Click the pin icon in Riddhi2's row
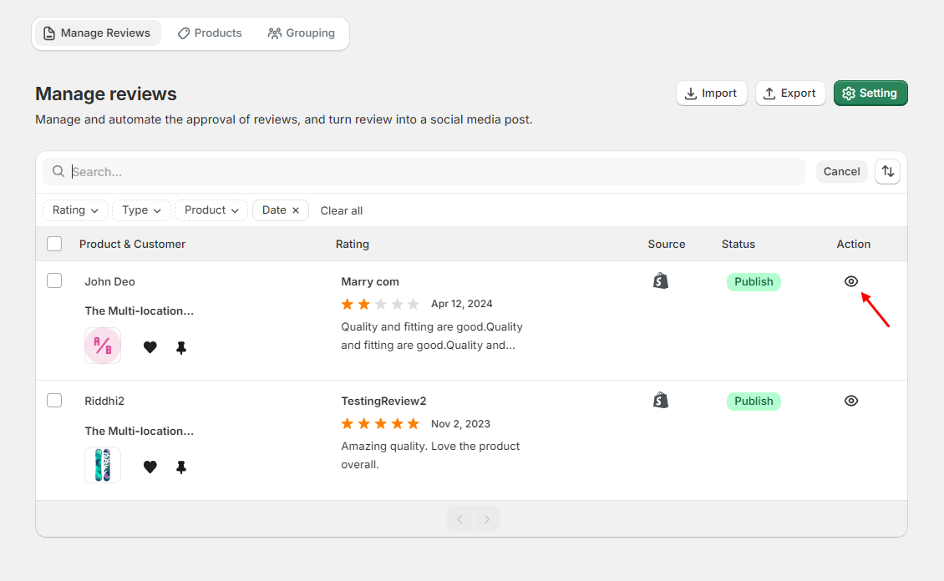 tap(181, 467)
